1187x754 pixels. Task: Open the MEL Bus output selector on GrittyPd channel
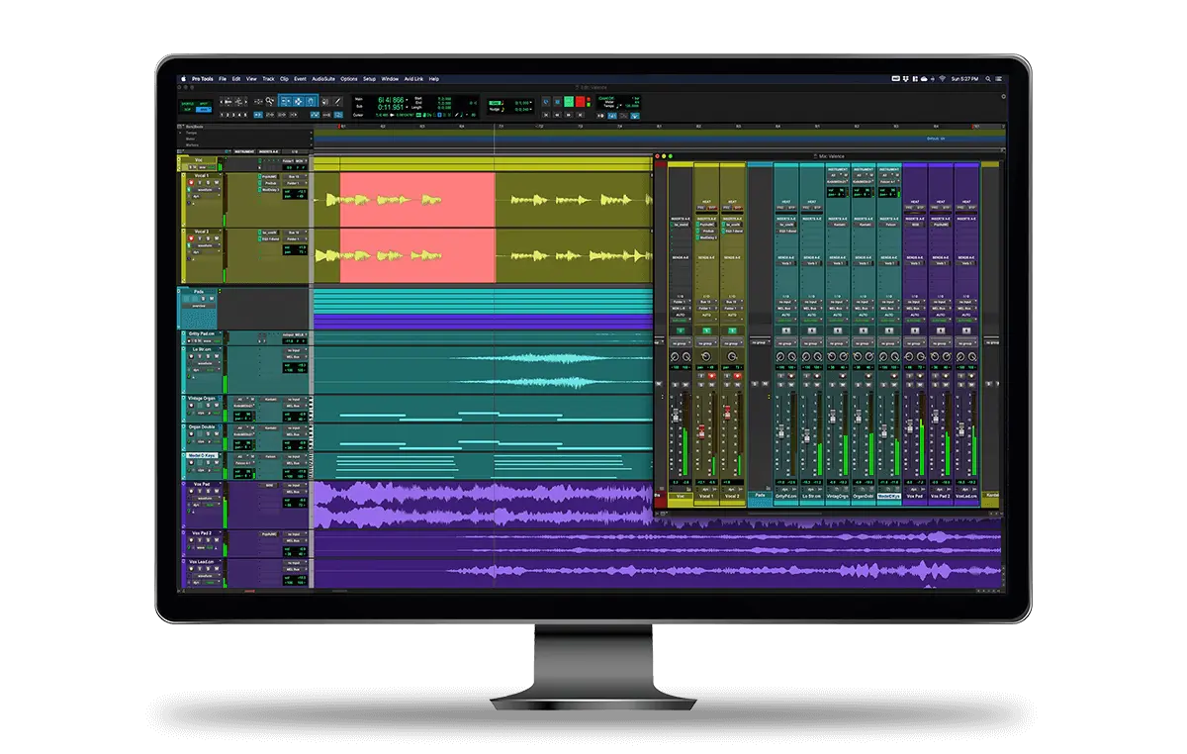click(x=785, y=309)
